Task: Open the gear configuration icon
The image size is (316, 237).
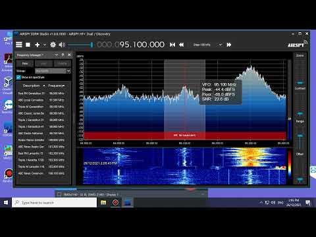Action: tap(53, 45)
